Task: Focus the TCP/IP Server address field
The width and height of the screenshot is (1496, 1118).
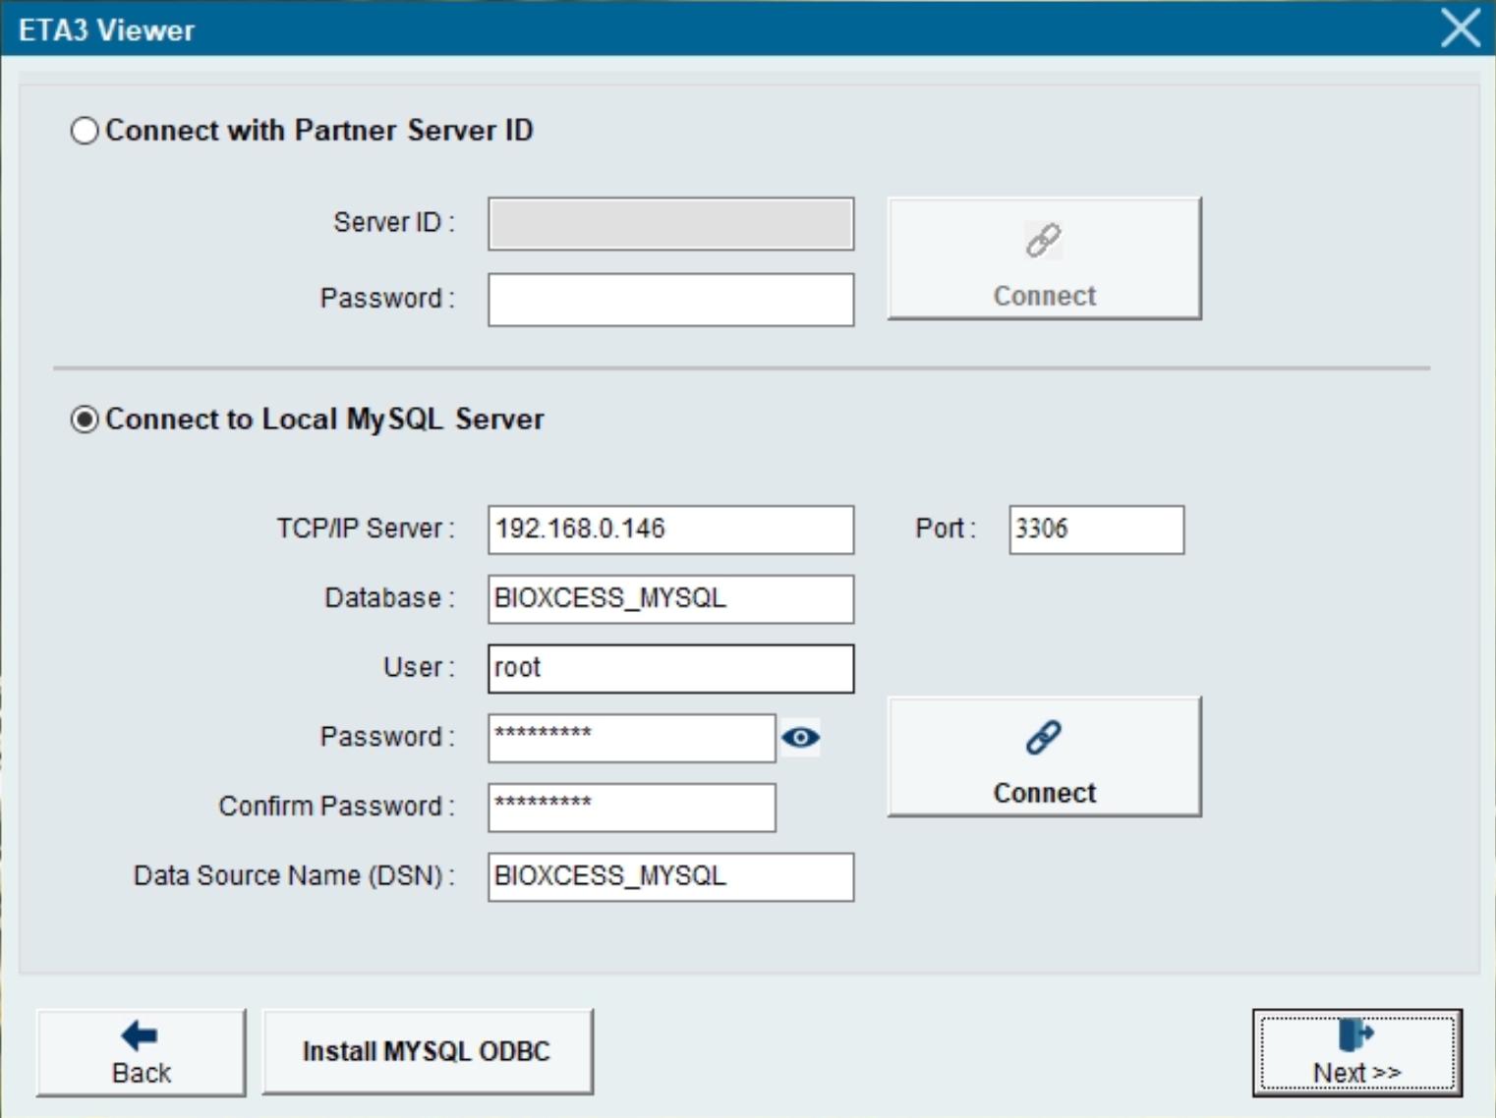Action: point(670,530)
